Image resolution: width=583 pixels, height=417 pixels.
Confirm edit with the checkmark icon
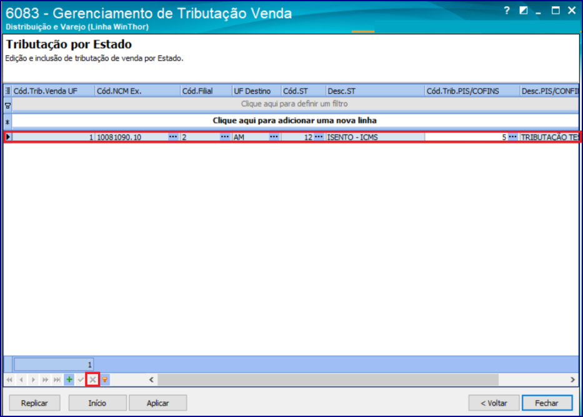81,380
